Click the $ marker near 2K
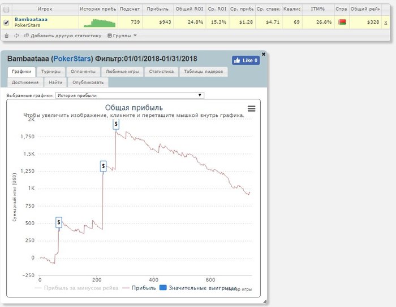Image resolution: width=396 pixels, height=307 pixels. (x=115, y=124)
